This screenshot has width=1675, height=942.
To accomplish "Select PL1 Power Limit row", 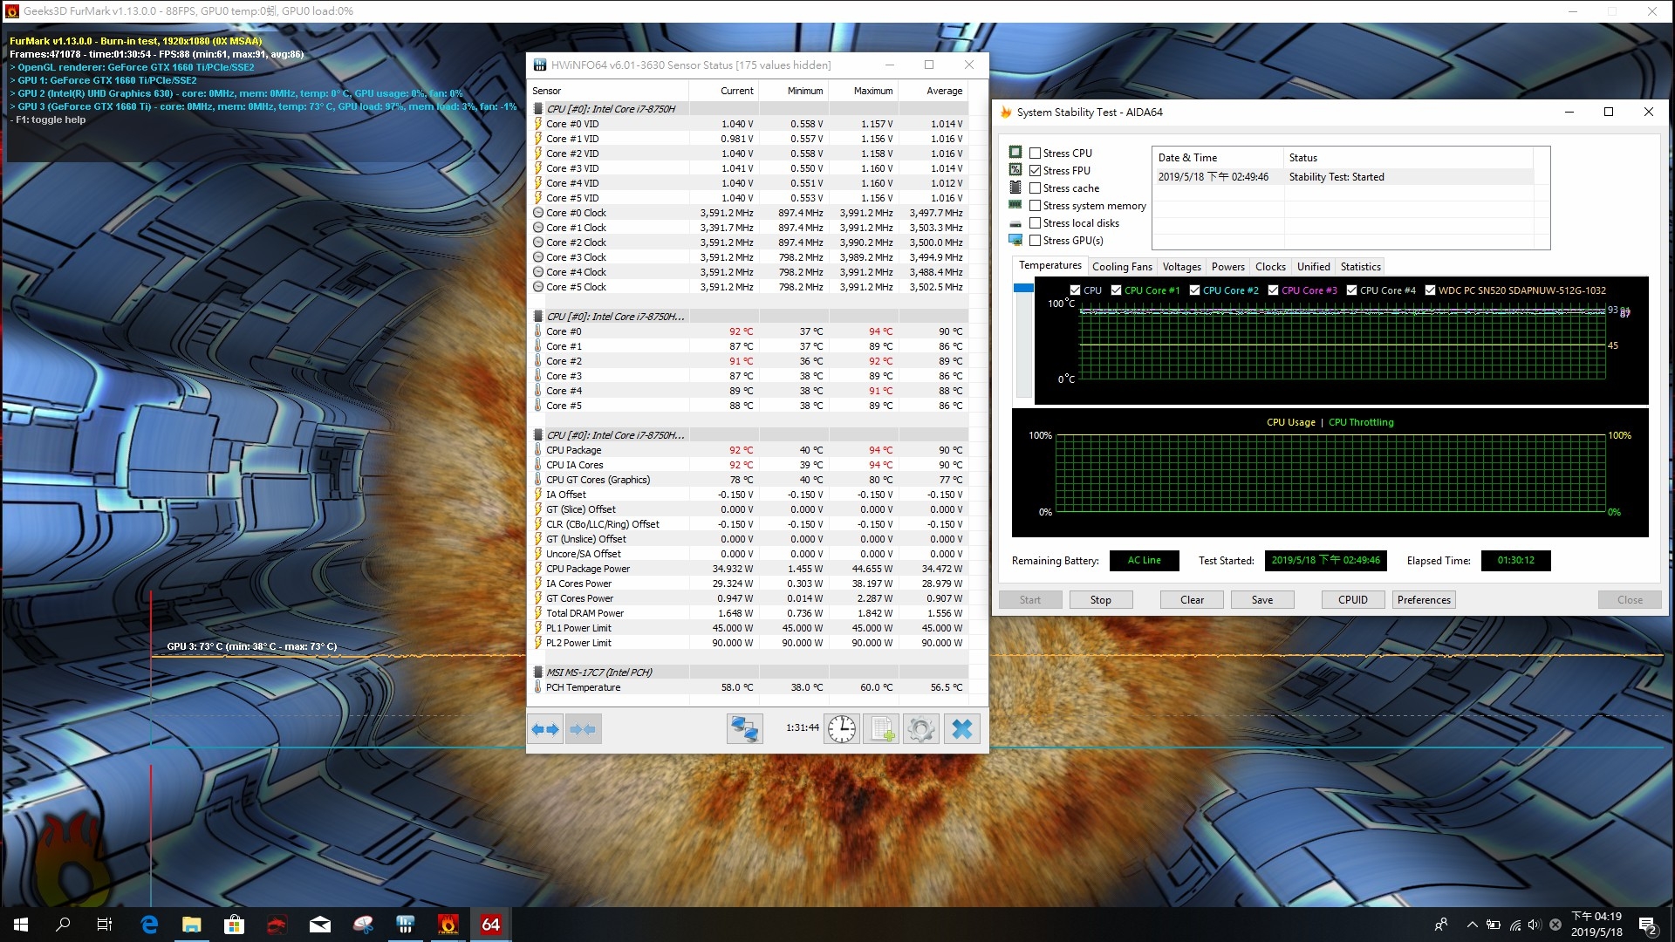I will coord(749,628).
